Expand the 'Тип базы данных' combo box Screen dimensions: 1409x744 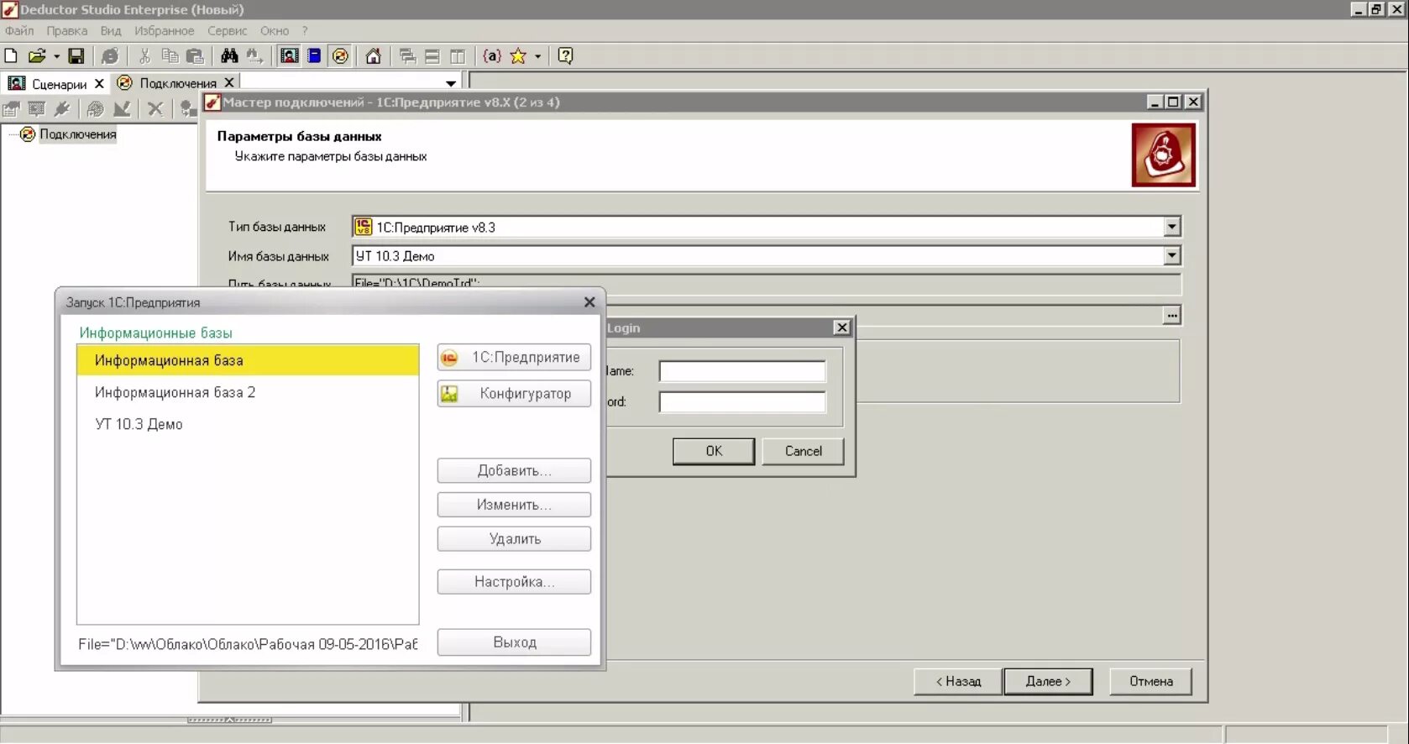tap(1171, 227)
